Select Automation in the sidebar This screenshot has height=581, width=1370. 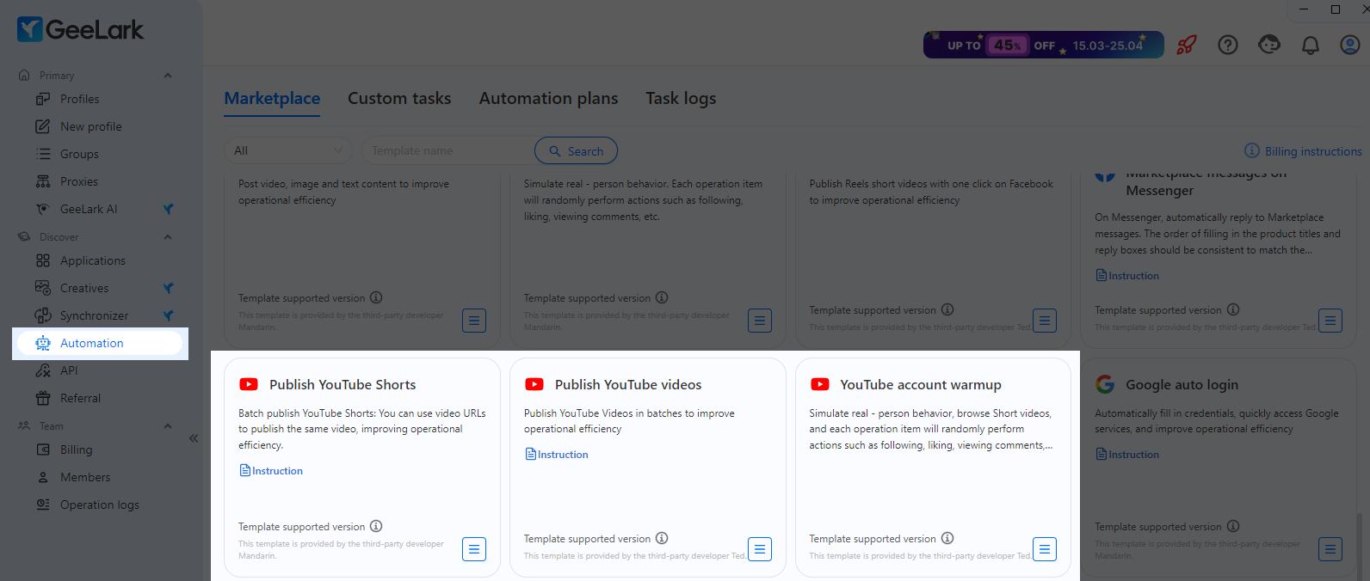[100, 343]
